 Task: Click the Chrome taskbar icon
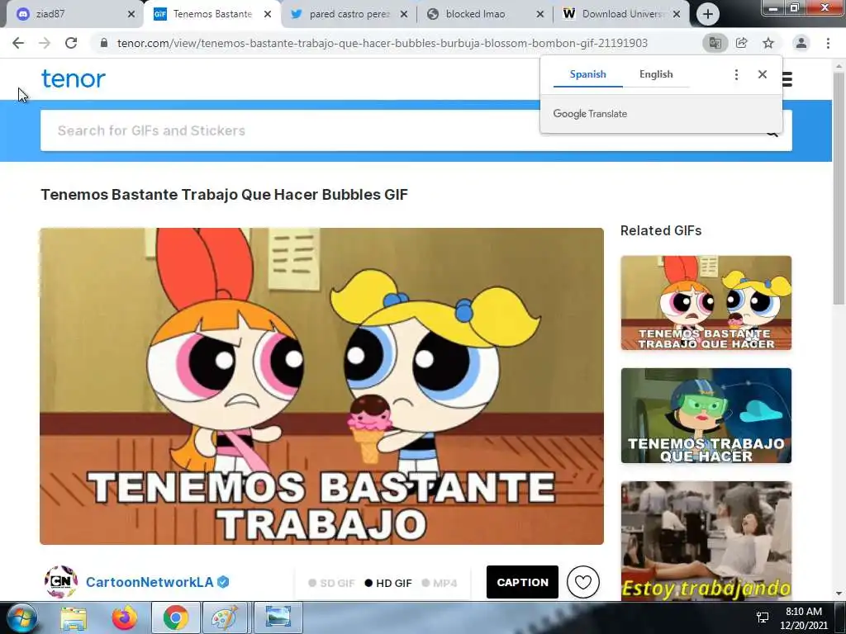coord(176,617)
